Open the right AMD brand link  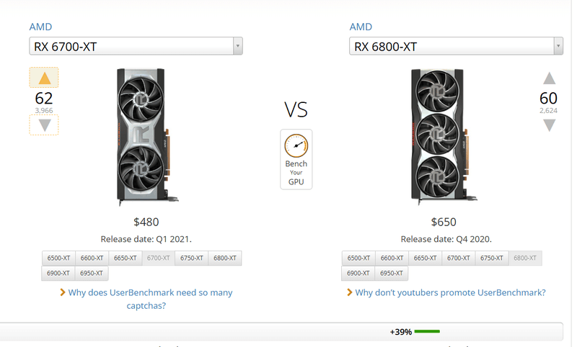coord(361,27)
